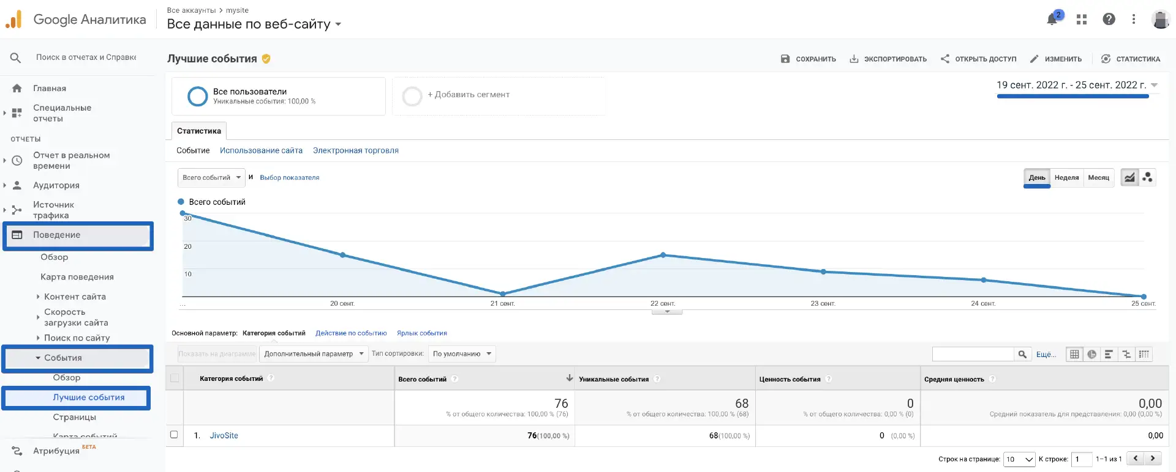Select the pie chart table view icon

click(x=1091, y=354)
